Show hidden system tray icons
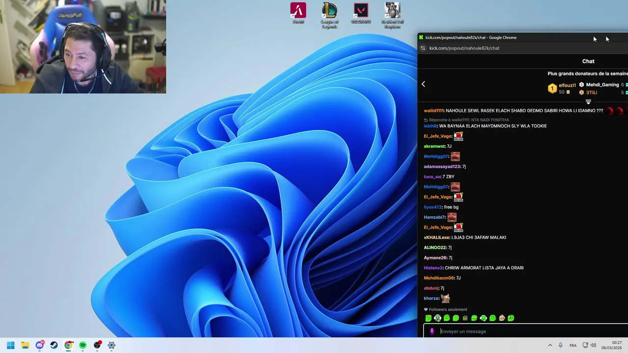628x353 pixels. point(549,345)
